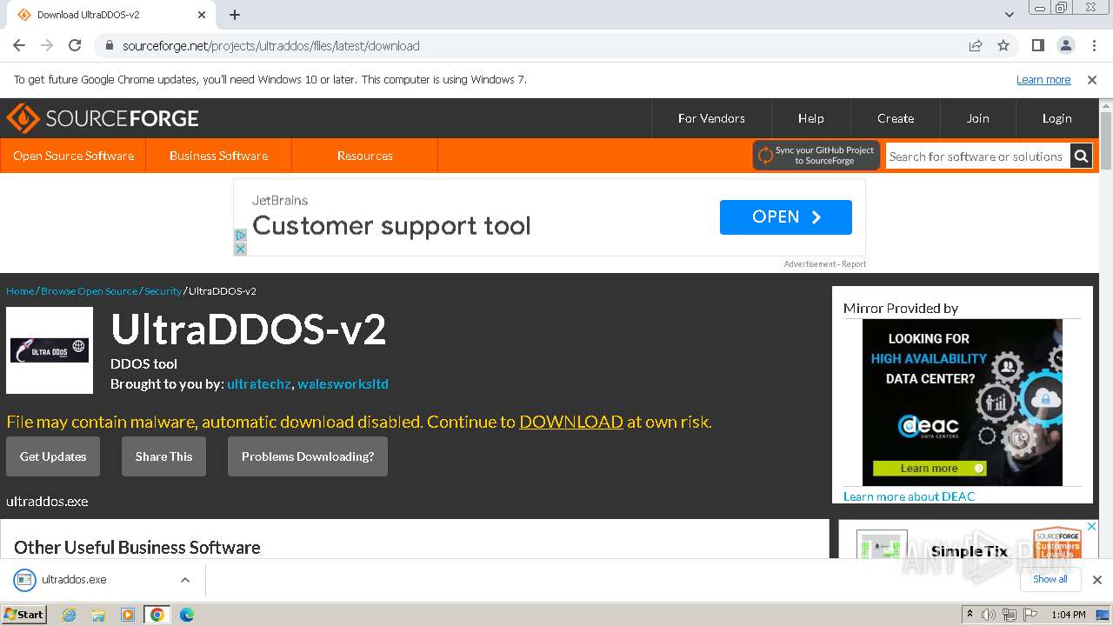The height and width of the screenshot is (626, 1113).
Task: Close the SimpleTix ad
Action: (x=1093, y=526)
